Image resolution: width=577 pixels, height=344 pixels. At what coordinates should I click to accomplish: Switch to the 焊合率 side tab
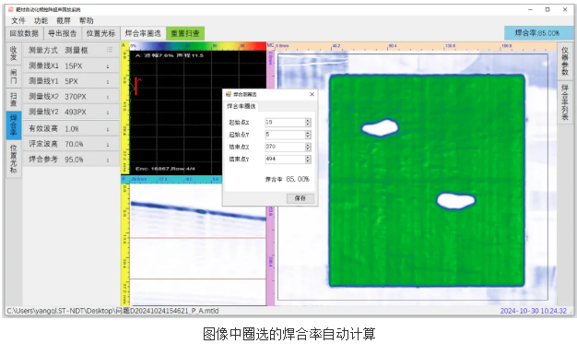tap(14, 125)
